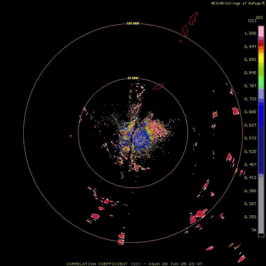The width and height of the screenshot is (266, 266).
Task: Click the 50 NMI range ring label
Action: click(x=133, y=78)
